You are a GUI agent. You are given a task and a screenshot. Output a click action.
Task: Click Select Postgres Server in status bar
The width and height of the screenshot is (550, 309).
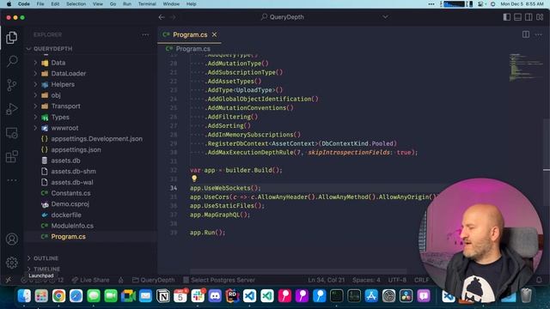[219, 280]
